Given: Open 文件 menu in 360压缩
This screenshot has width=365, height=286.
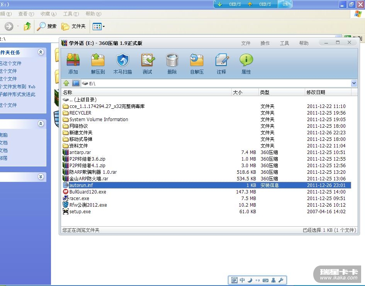Looking at the screenshot, I should 246,43.
